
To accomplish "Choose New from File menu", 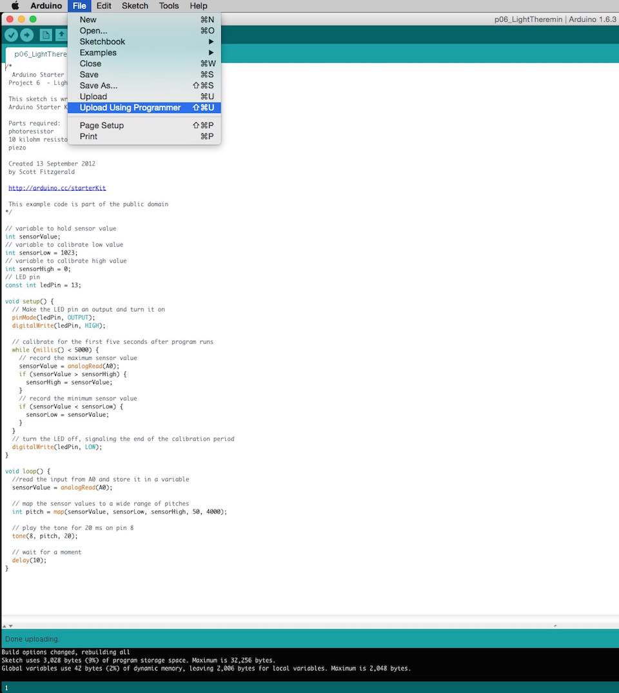I will 144,19.
